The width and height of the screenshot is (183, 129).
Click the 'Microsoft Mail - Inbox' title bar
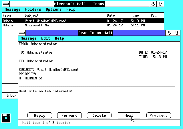pyautogui.click(x=79, y=4)
